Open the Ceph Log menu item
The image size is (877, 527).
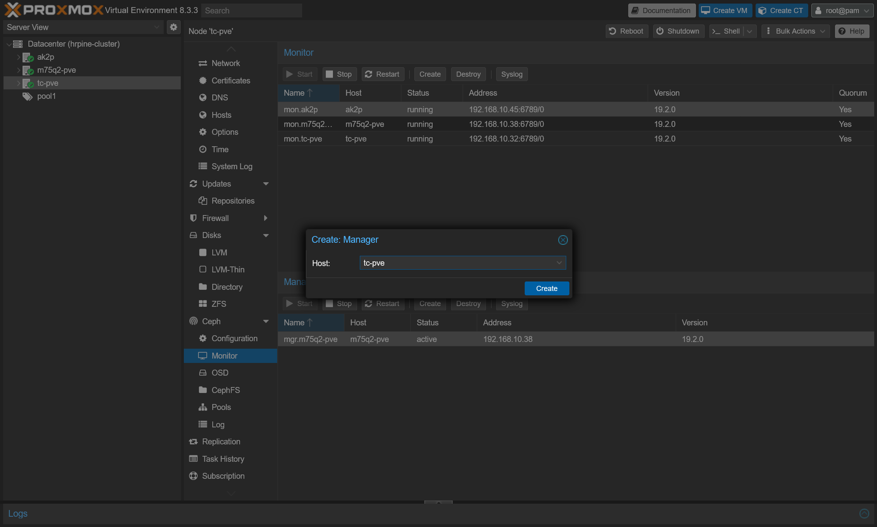(231, 425)
